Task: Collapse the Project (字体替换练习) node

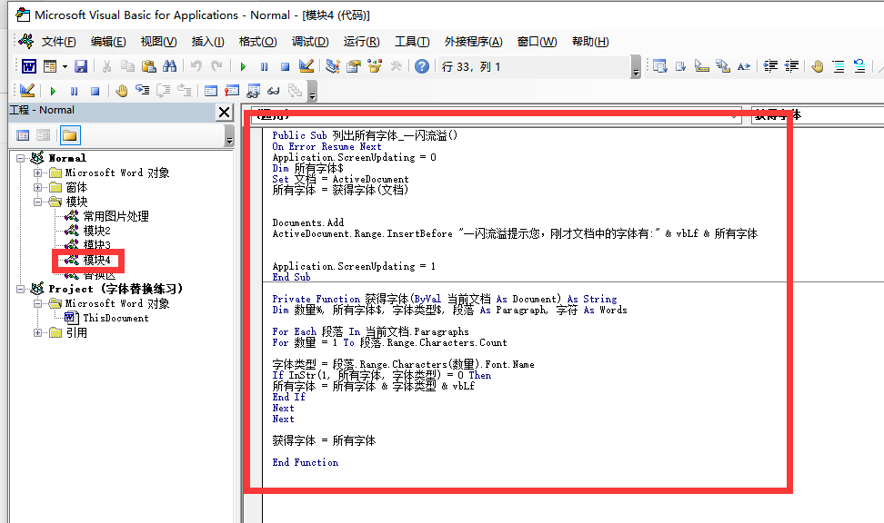Action: (20, 289)
